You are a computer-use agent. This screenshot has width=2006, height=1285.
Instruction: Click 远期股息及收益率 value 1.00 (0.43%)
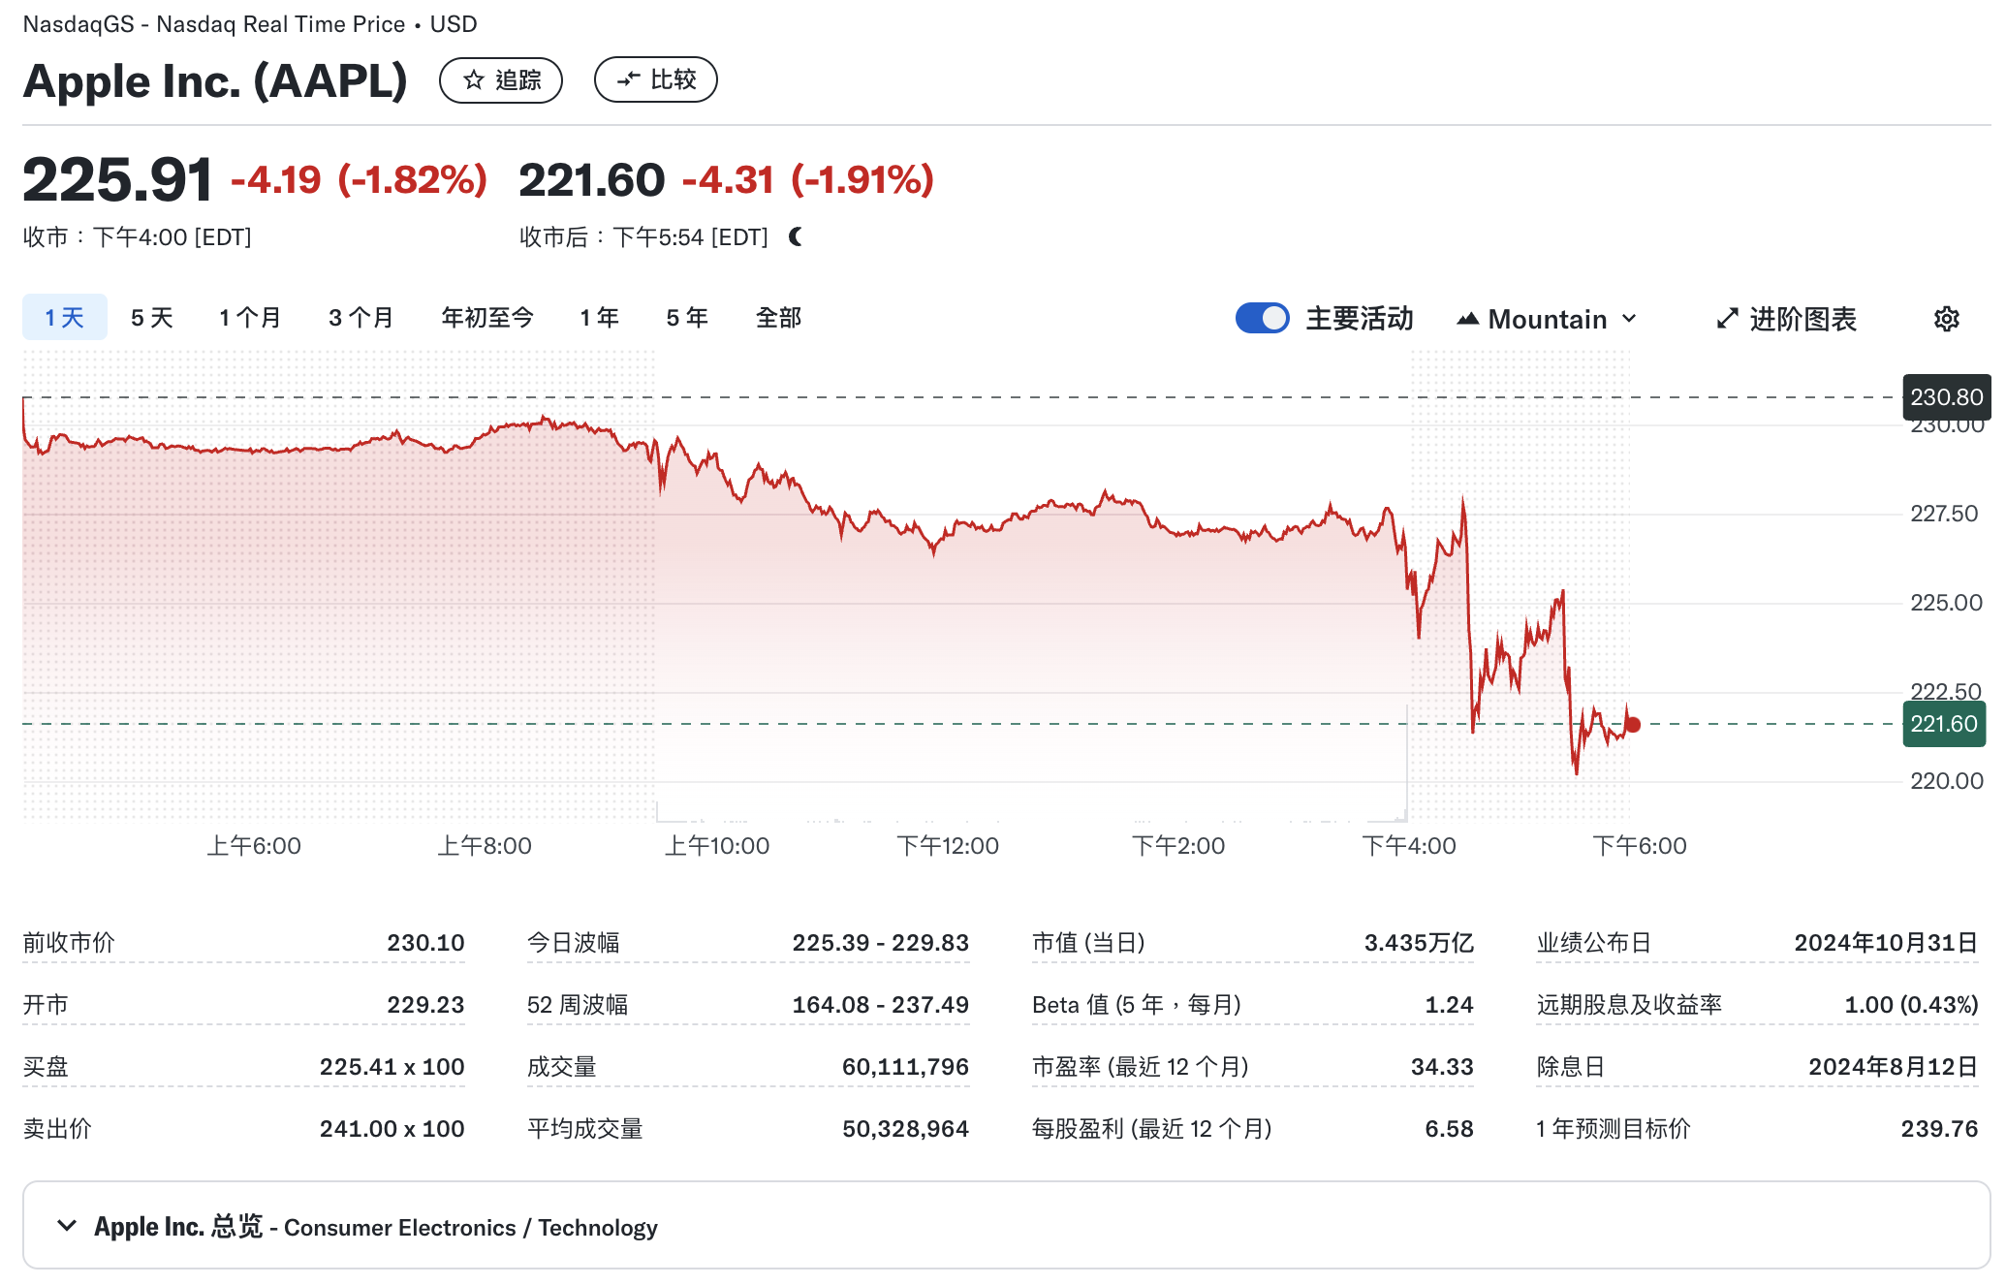tap(1911, 1005)
